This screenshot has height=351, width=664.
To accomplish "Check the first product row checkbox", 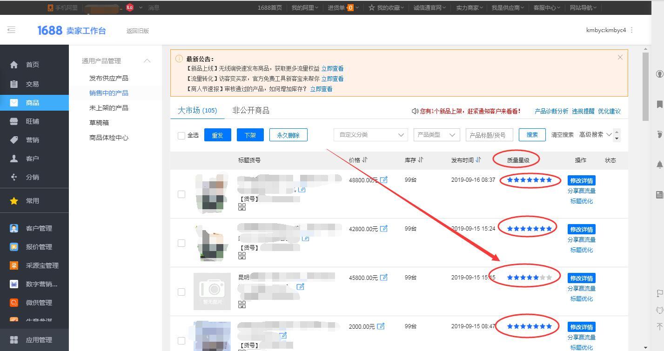I will coord(181,194).
